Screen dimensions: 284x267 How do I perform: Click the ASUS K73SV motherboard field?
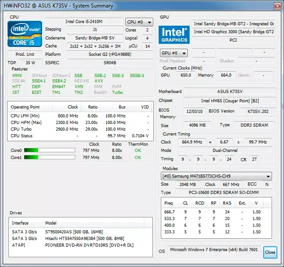(x=230, y=92)
